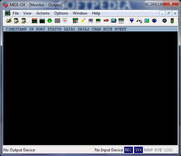Click inside the black monitor output area

tap(90, 88)
